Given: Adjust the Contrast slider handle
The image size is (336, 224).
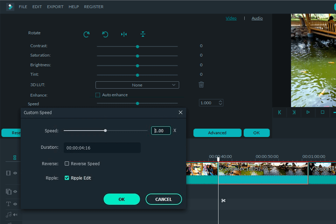Looking at the screenshot, I should 138,47.
